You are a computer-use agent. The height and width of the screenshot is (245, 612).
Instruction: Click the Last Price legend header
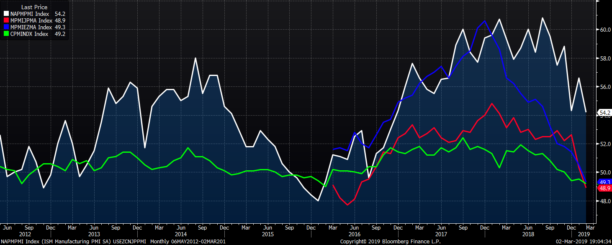pos(34,7)
